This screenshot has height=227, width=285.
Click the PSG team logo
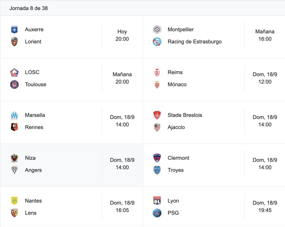click(x=157, y=213)
